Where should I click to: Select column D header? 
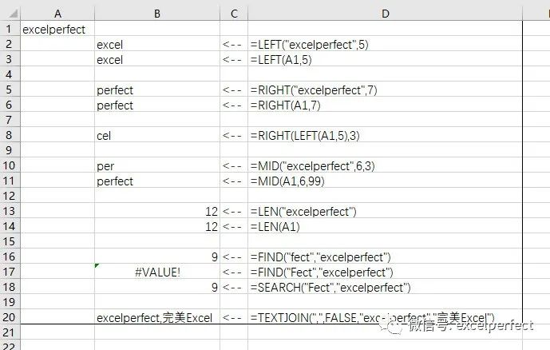click(x=385, y=14)
